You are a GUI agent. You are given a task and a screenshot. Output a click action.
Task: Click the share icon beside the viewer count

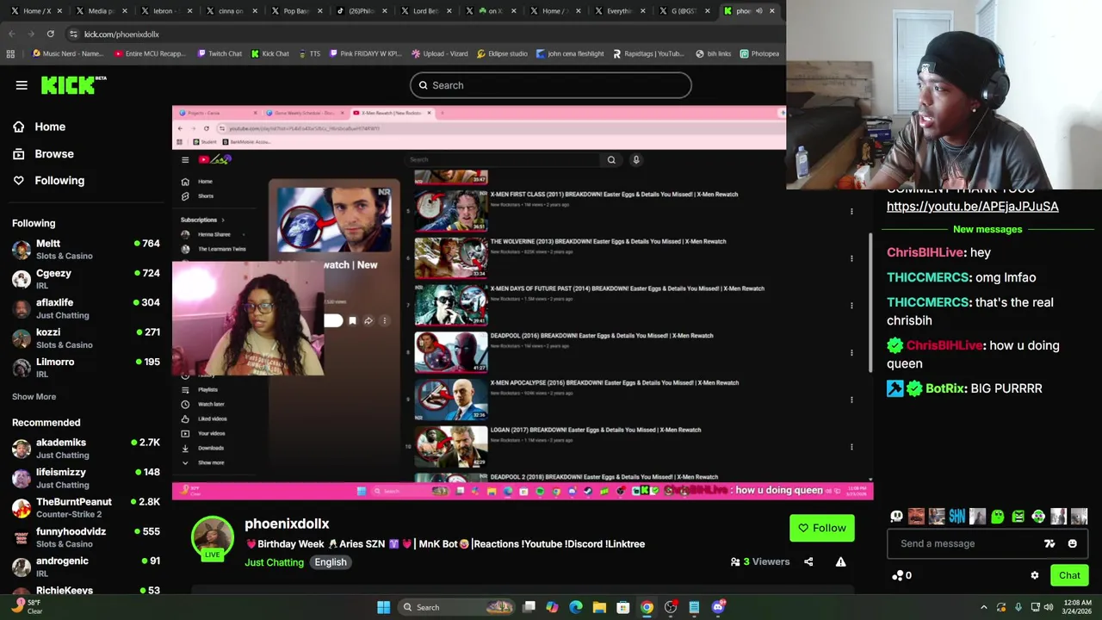coord(808,562)
